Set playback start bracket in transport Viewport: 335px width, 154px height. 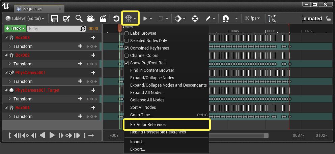pos(10,135)
